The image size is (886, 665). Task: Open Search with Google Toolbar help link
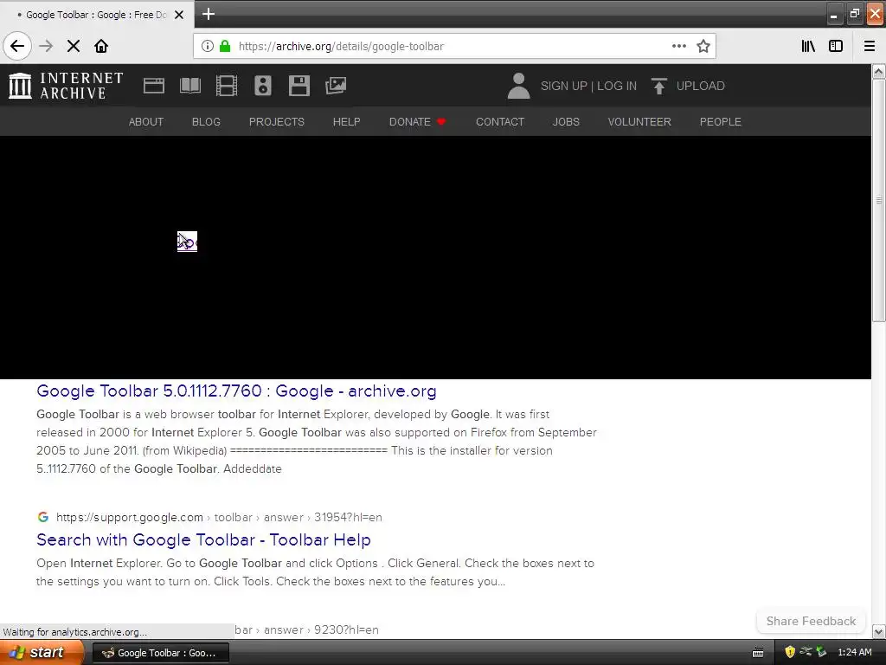point(203,539)
